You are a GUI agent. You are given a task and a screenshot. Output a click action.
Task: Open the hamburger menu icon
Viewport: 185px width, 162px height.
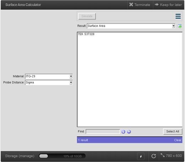coord(178,16)
